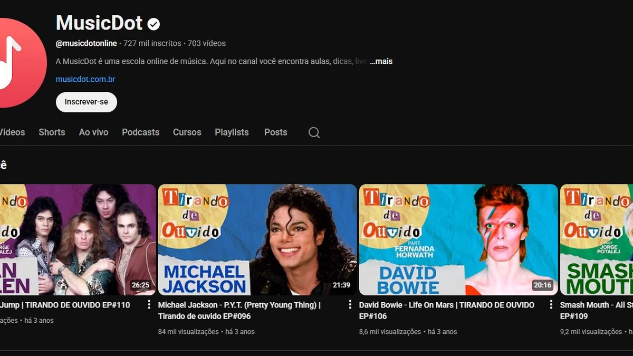
Task: Click the '8,6 mil visualizações' view count
Action: pyautogui.click(x=390, y=332)
